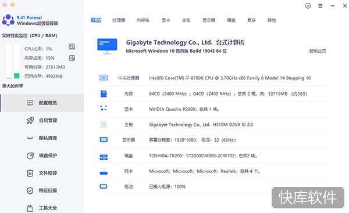Screen dimensions: 349x213
Task: Click the 配置概览 monitor icon
Action: [30, 103]
